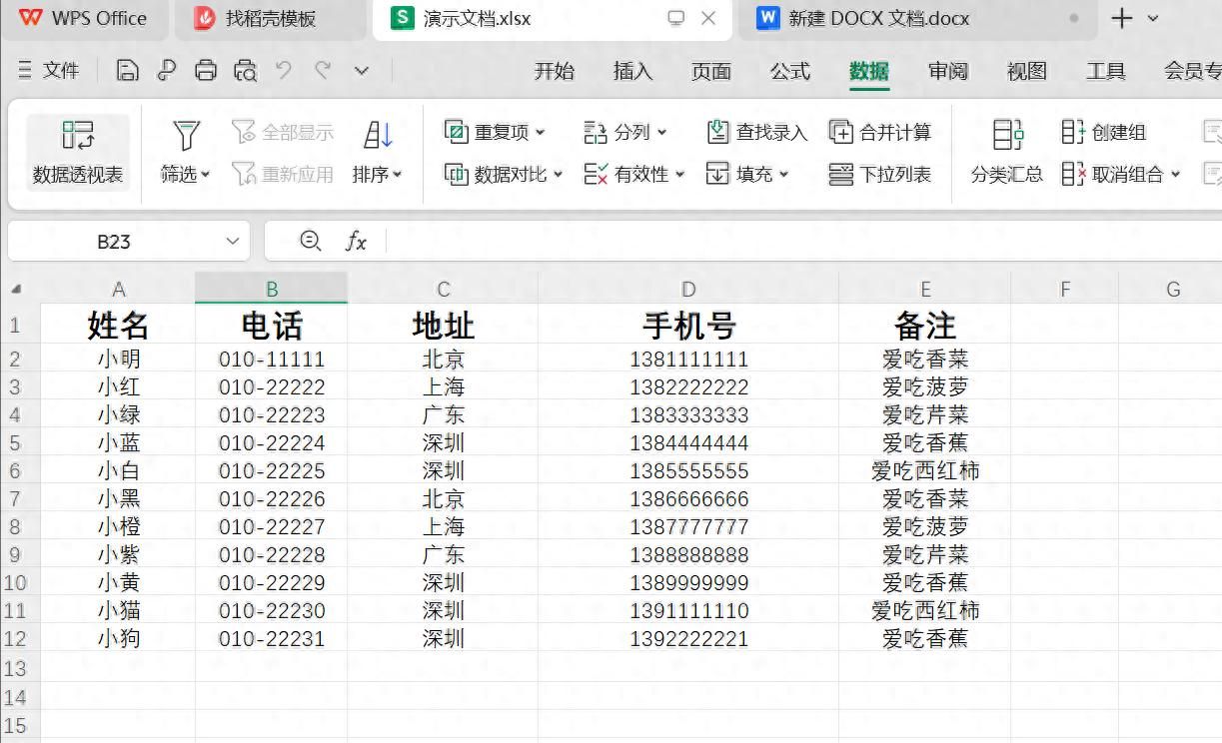Viewport: 1222px width, 743px height.
Task: Click the Print icon
Action: click(208, 71)
